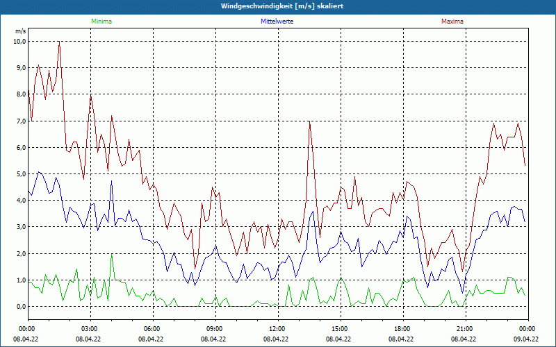Click the 5,0 y-axis value label
This screenshot has height=347, width=556.
pos(21,173)
